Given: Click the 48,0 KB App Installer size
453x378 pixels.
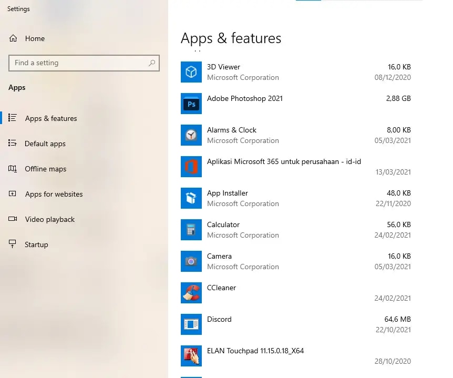Looking at the screenshot, I should 399,193.
